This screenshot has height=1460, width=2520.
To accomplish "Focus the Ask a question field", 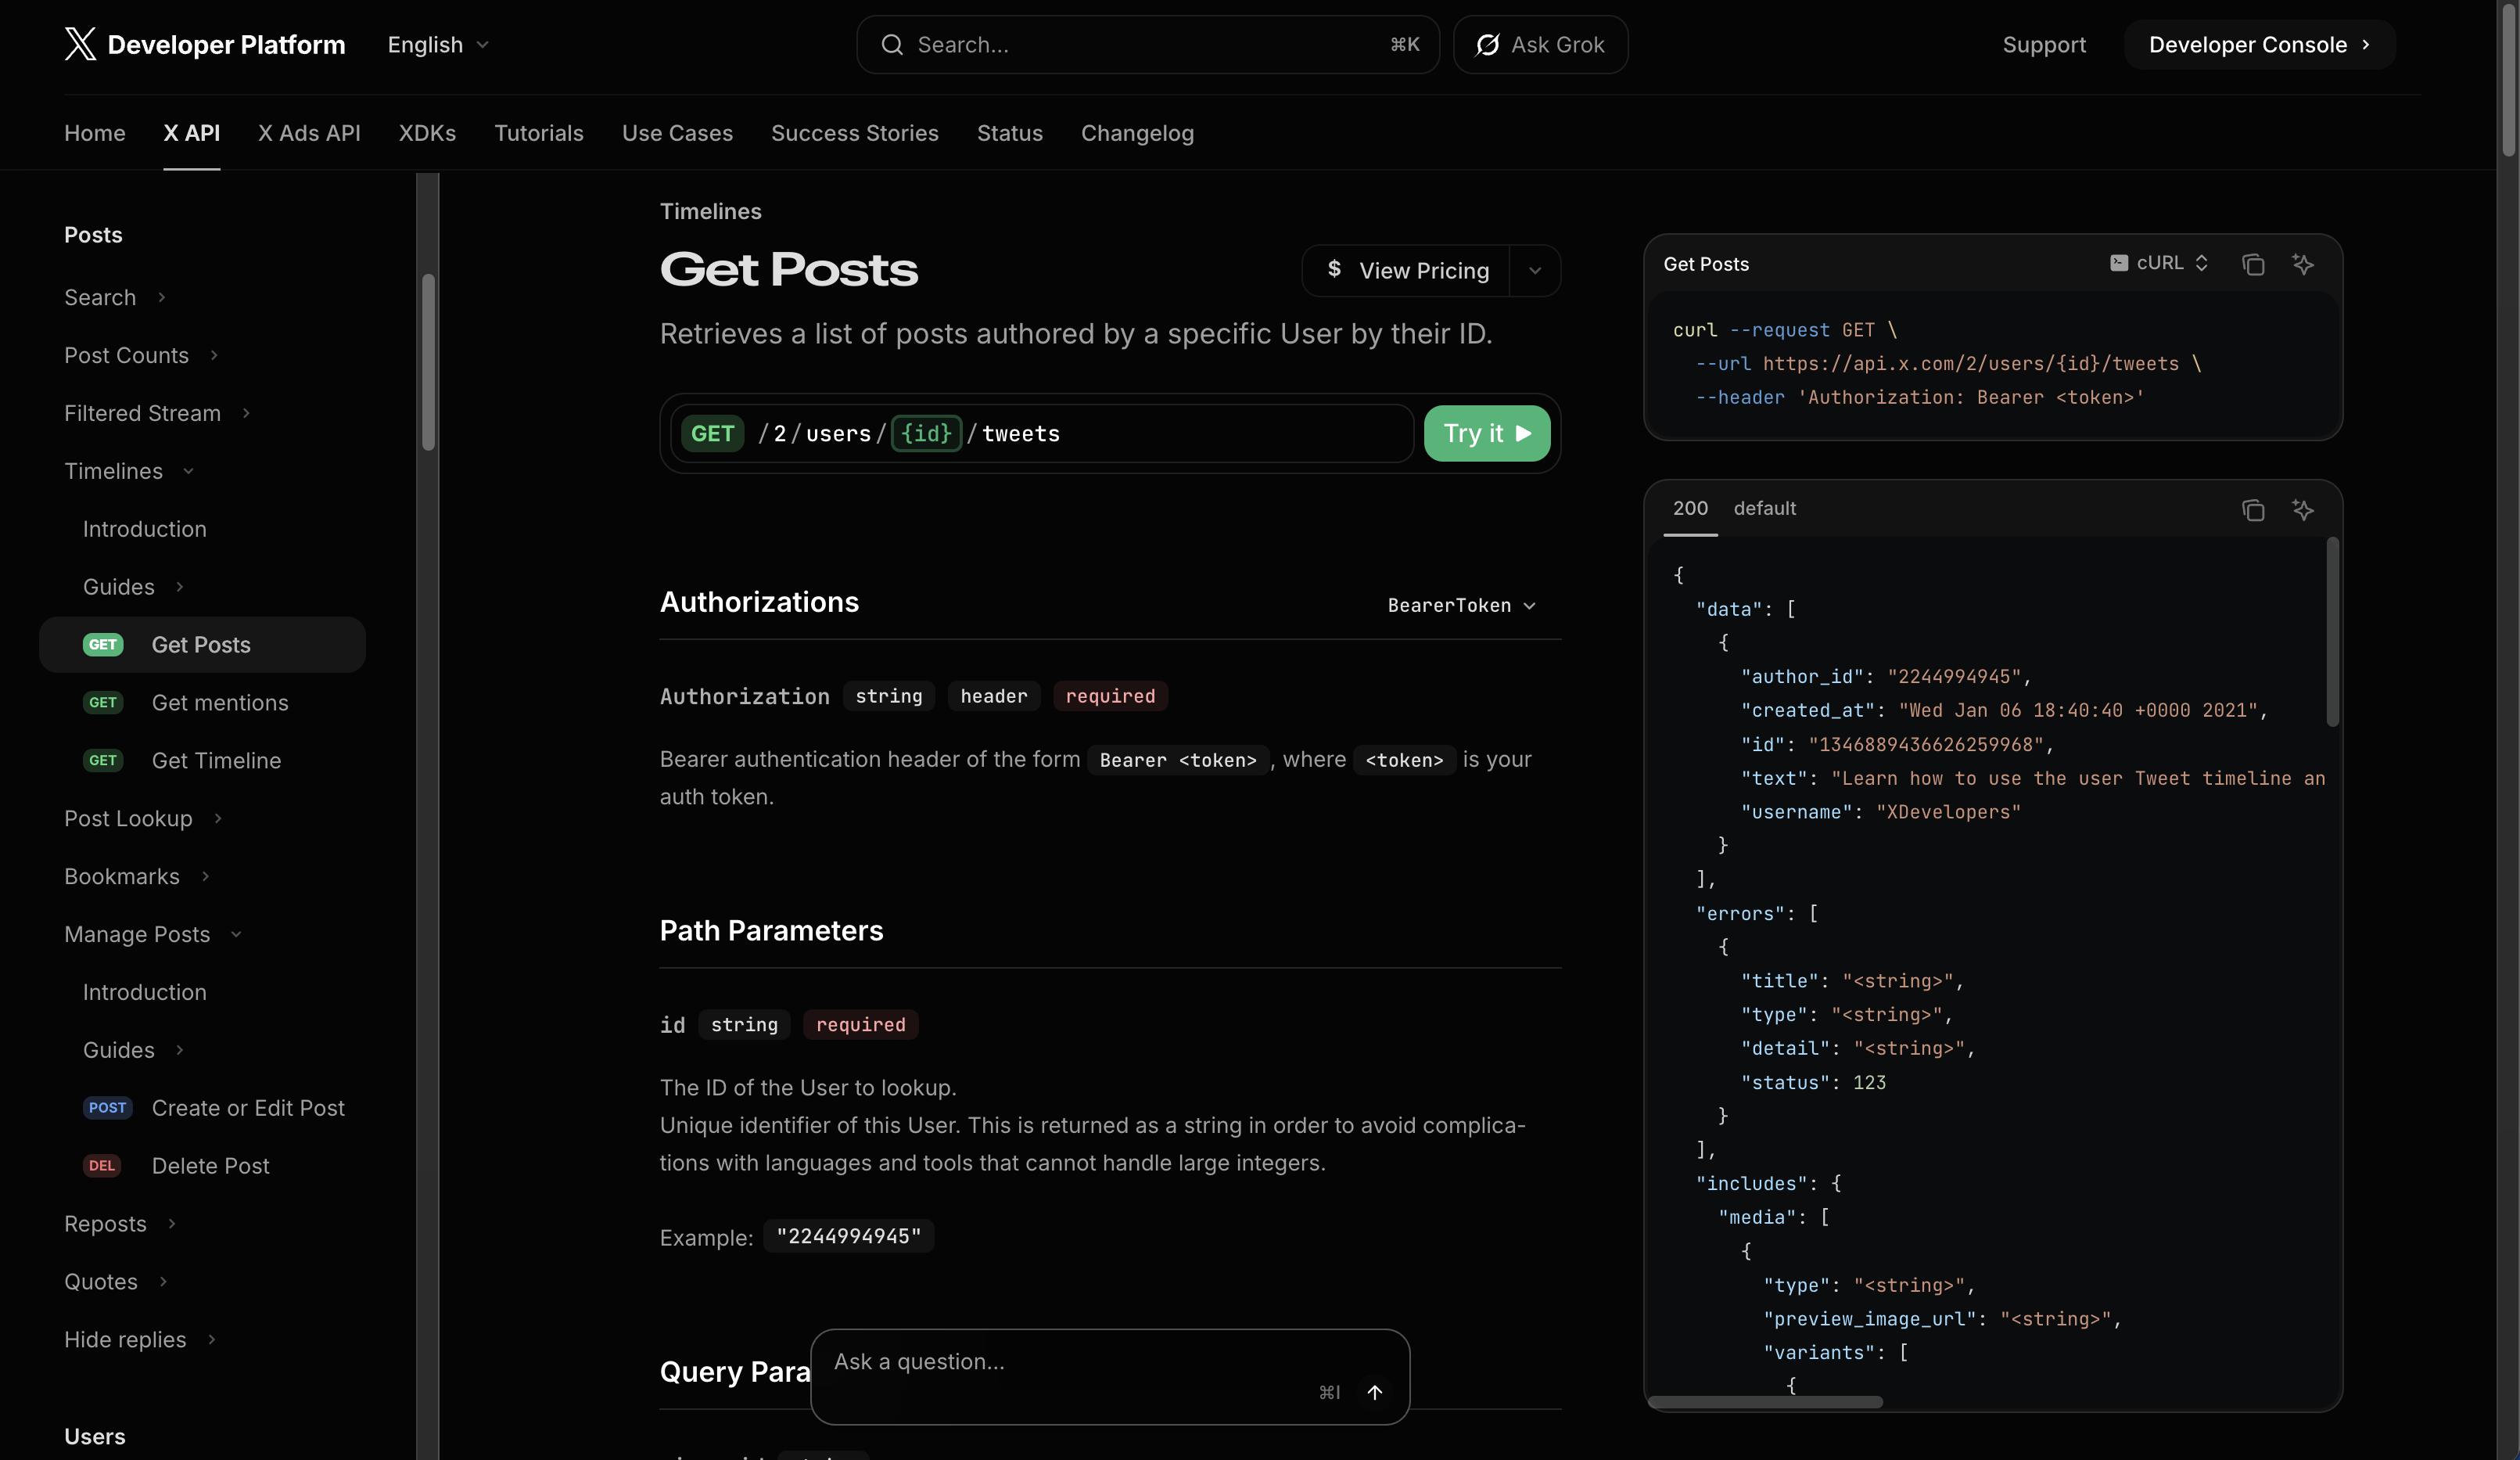I will tap(1070, 1362).
